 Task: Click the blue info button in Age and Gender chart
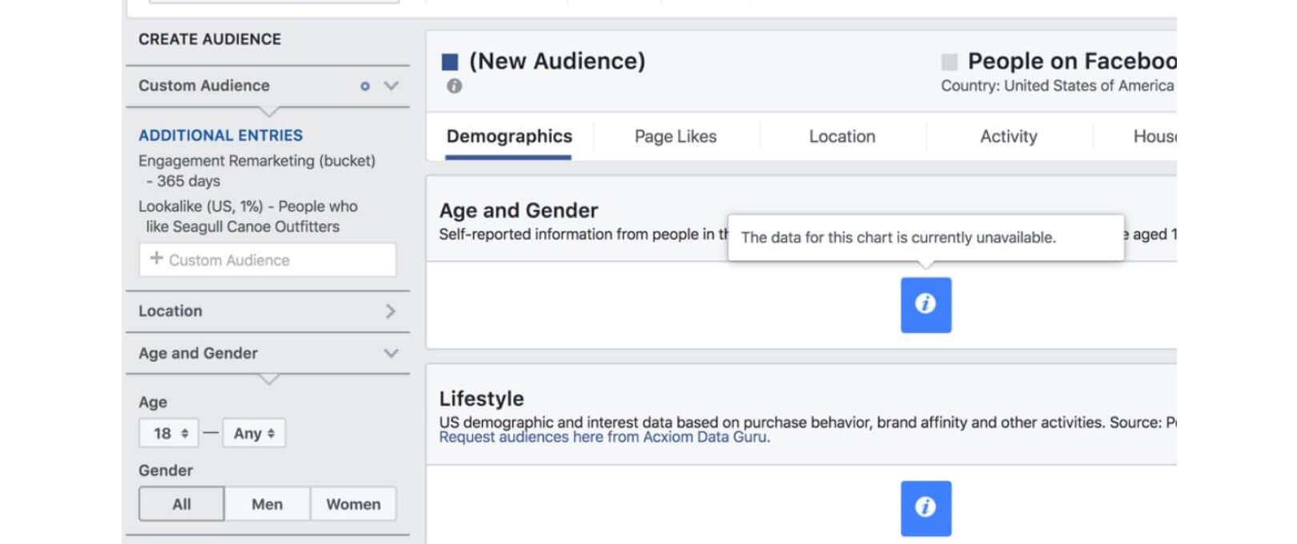(x=926, y=305)
